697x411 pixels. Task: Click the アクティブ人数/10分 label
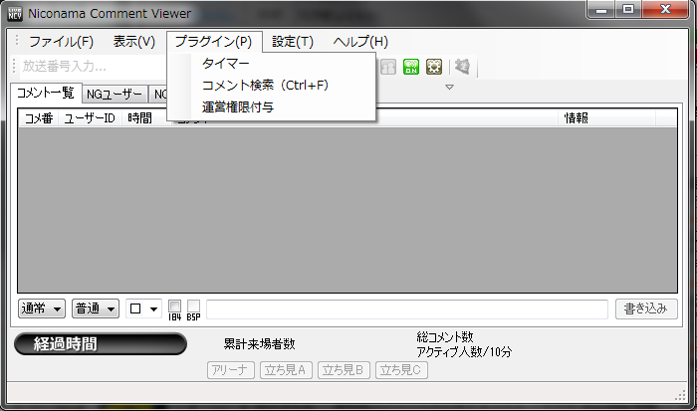point(464,352)
